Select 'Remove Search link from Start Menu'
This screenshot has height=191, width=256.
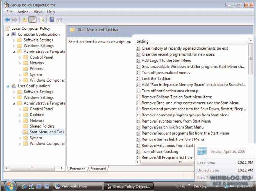tap(172, 127)
